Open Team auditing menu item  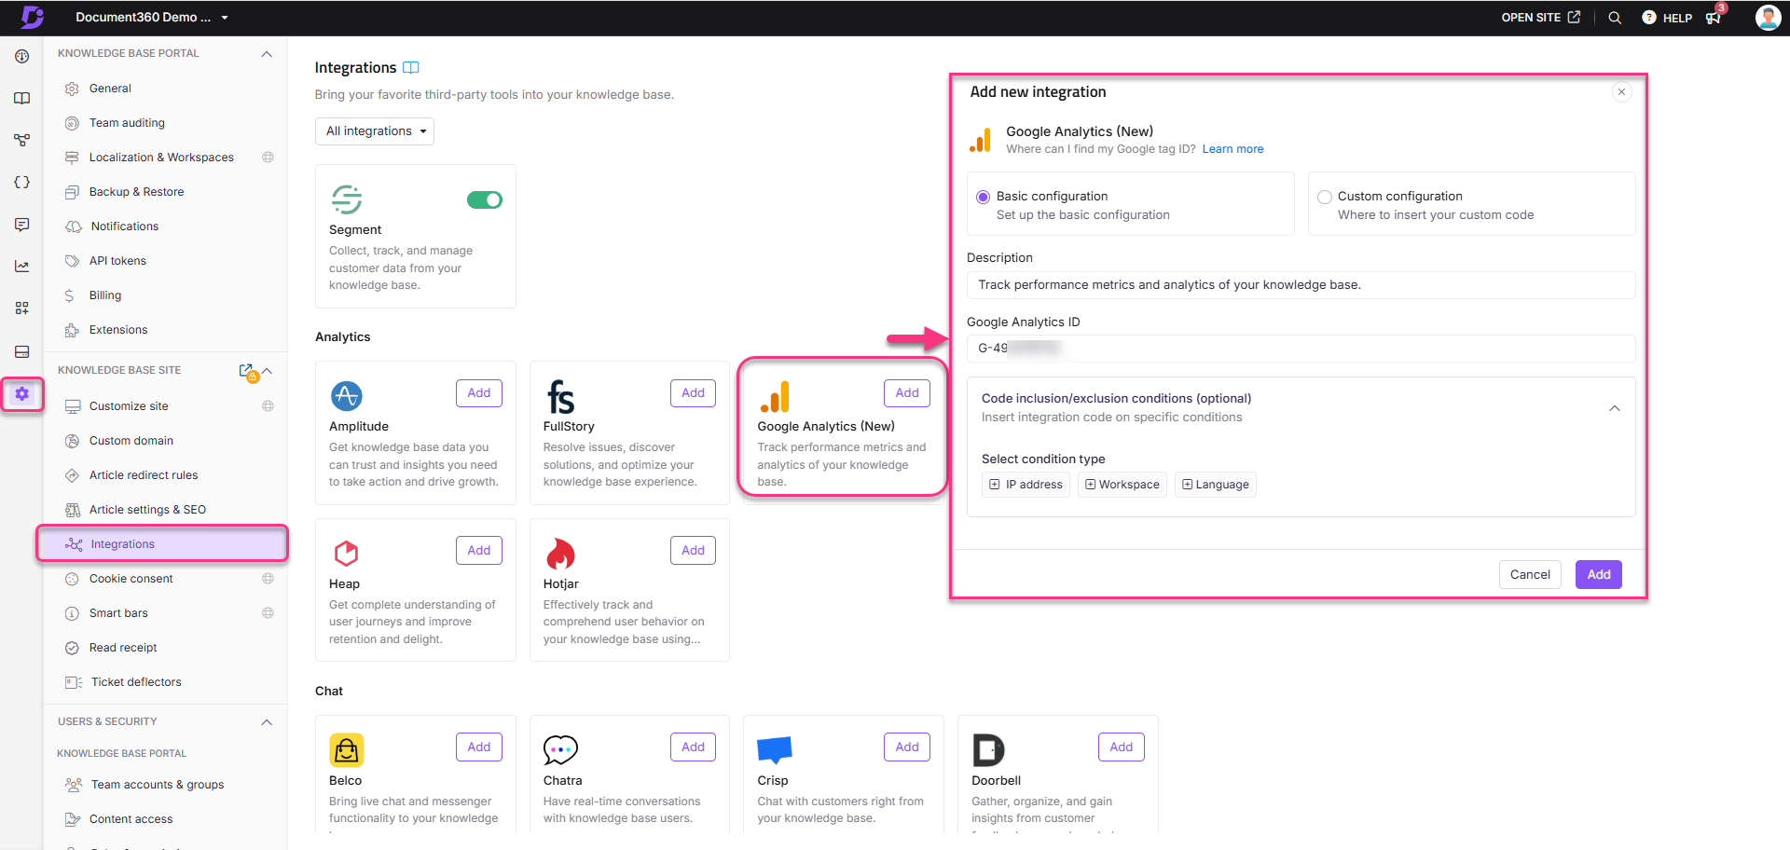pyautogui.click(x=164, y=123)
